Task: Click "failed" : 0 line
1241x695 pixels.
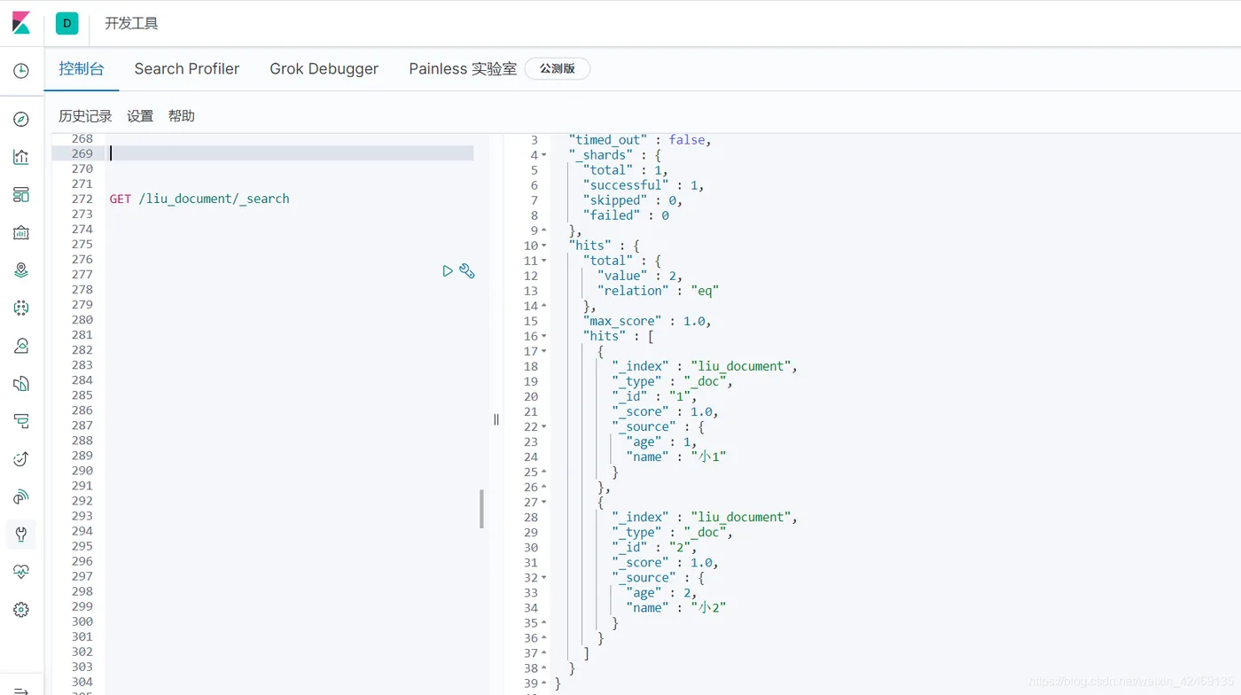Action: point(626,215)
